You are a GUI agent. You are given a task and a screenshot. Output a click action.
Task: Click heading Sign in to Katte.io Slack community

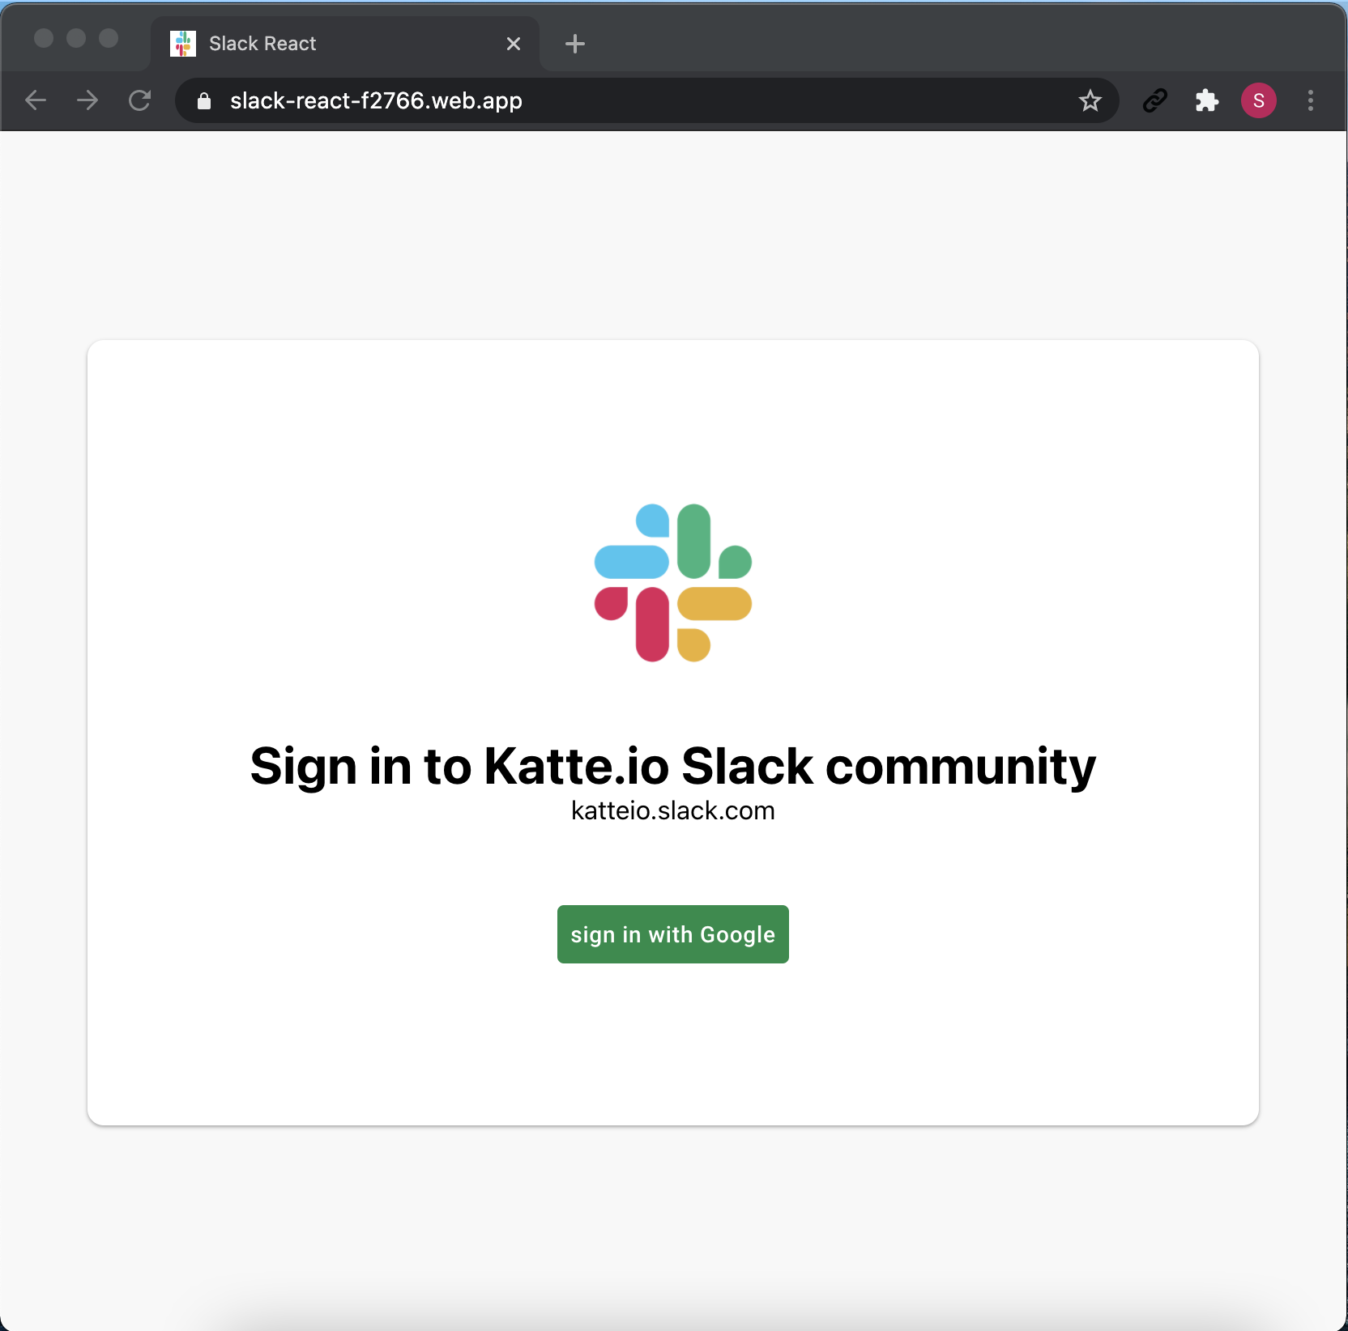(x=673, y=766)
